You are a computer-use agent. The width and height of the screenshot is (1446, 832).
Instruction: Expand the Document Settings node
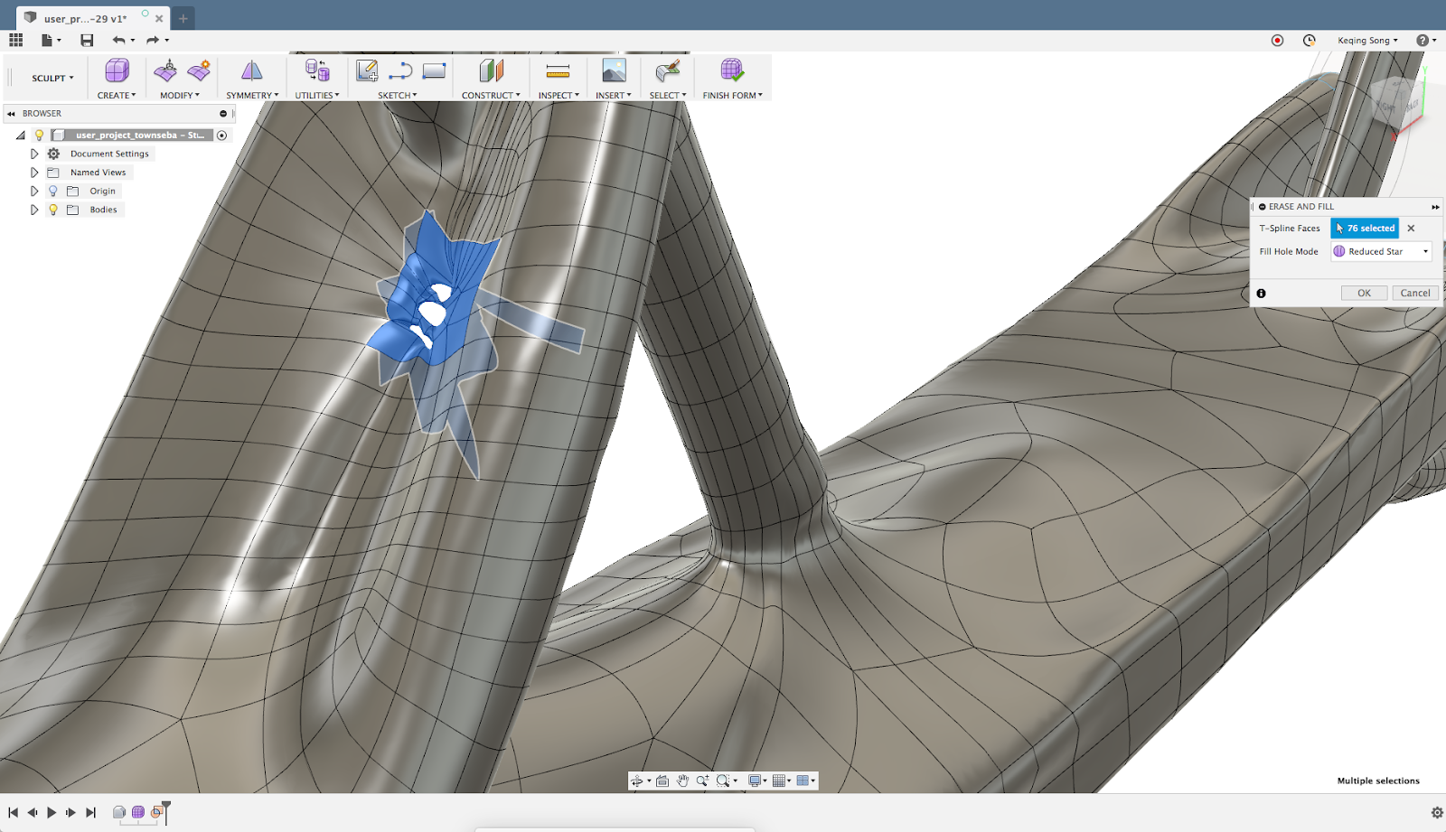pos(34,154)
